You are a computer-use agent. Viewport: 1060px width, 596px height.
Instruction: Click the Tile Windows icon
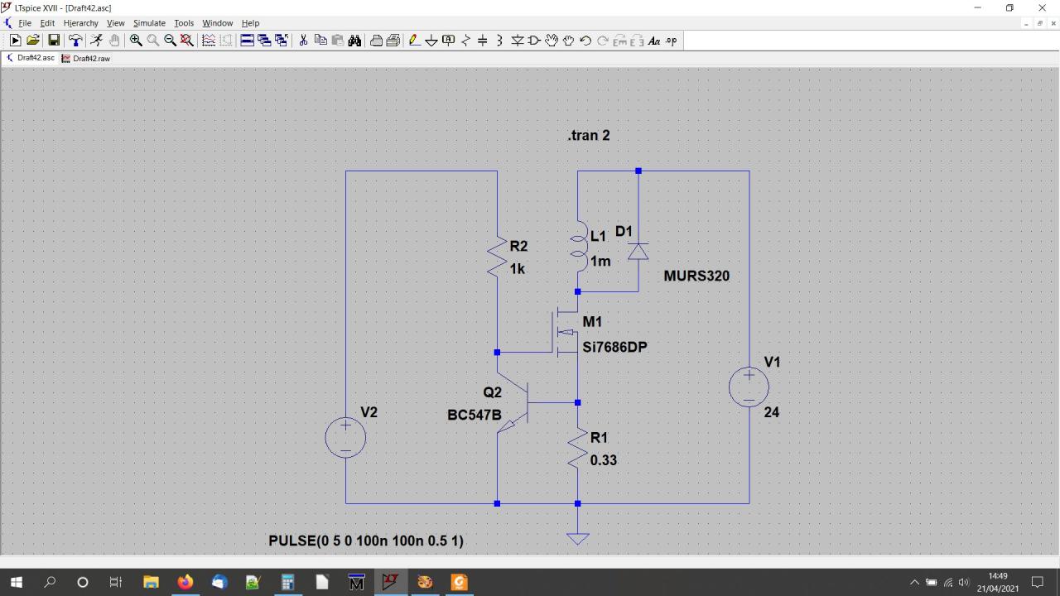(247, 41)
